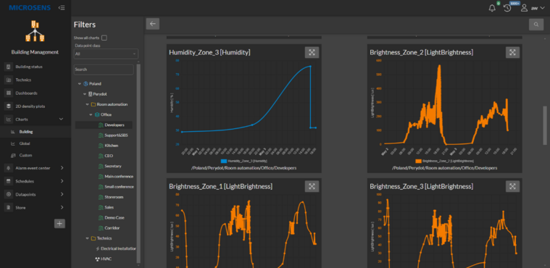Open the Data point class dropdown
This screenshot has width=550, height=268.
106,54
